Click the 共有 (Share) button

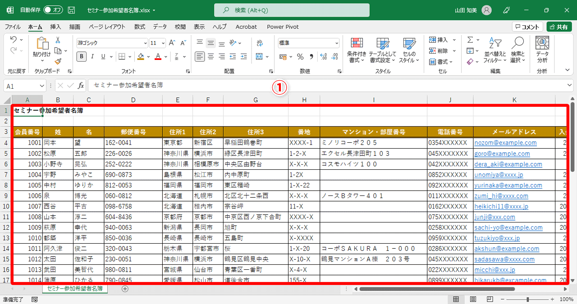tap(559, 26)
